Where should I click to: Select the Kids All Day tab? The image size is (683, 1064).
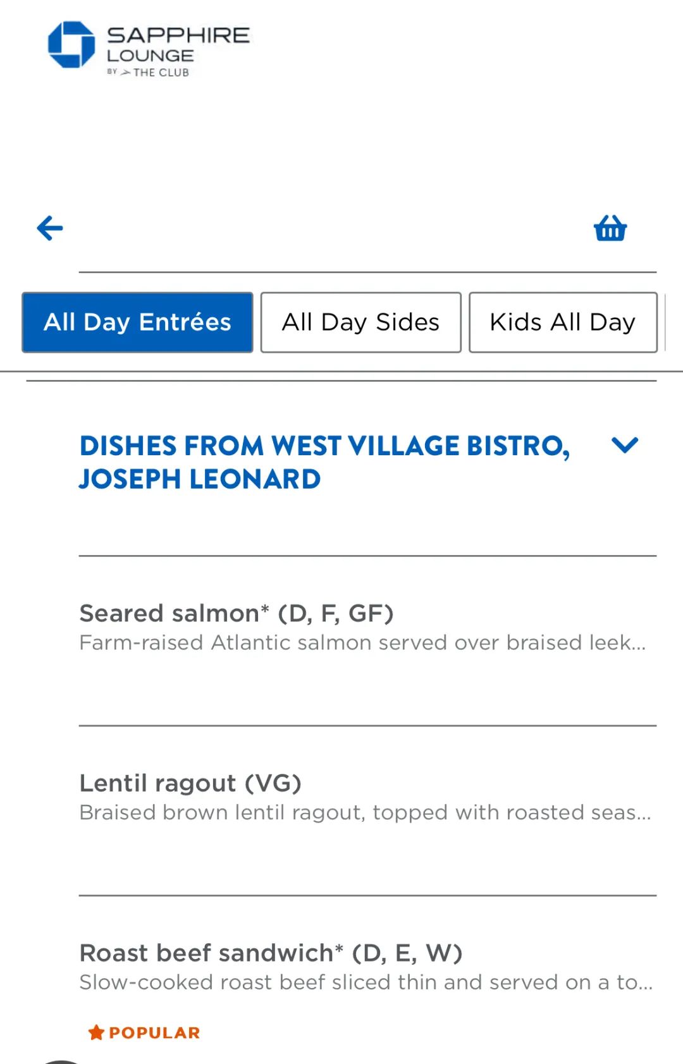pos(562,322)
